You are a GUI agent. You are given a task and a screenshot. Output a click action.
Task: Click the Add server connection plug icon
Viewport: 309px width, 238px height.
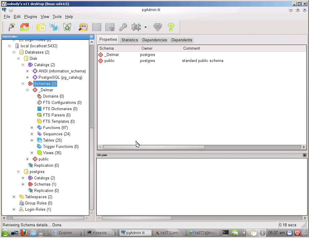coord(12,27)
